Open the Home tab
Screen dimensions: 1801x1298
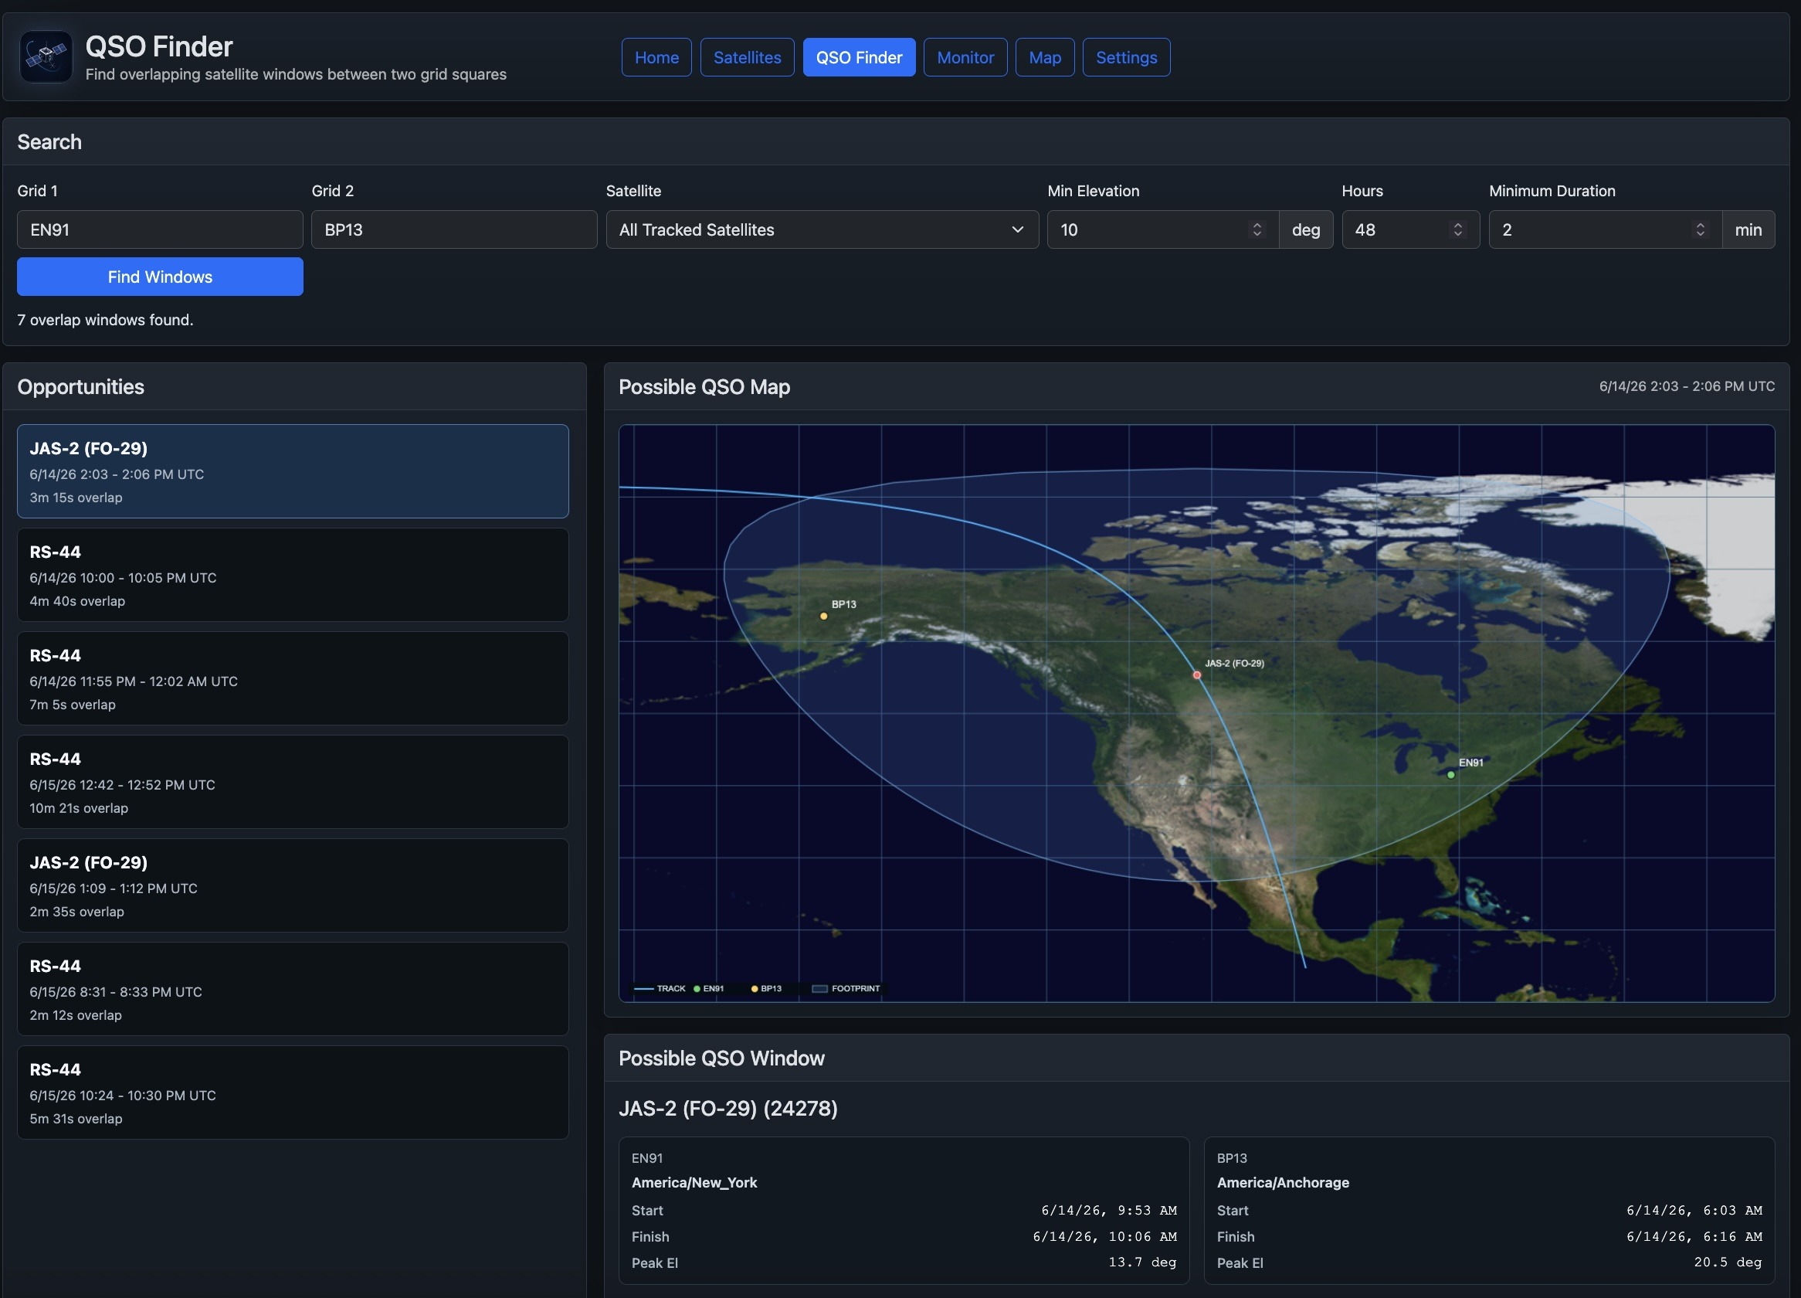click(x=656, y=57)
